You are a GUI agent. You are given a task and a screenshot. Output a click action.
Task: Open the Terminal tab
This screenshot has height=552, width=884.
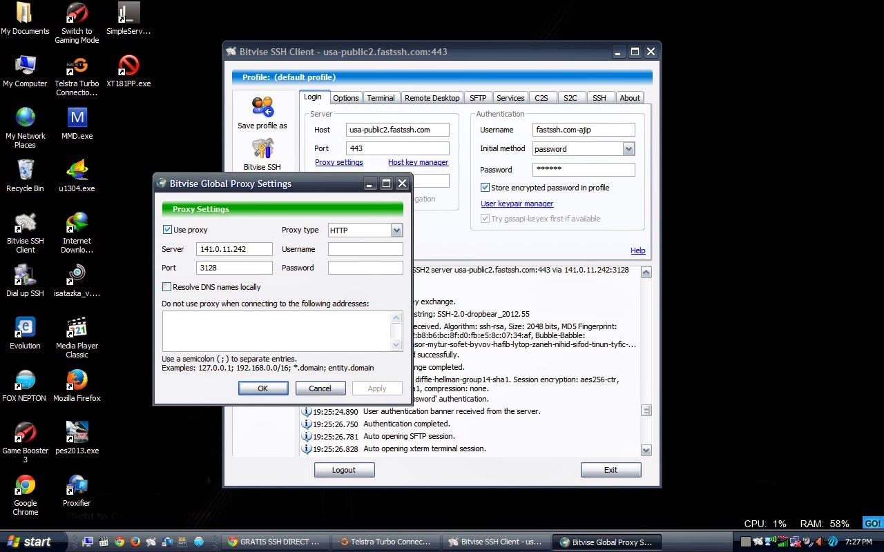click(x=381, y=98)
